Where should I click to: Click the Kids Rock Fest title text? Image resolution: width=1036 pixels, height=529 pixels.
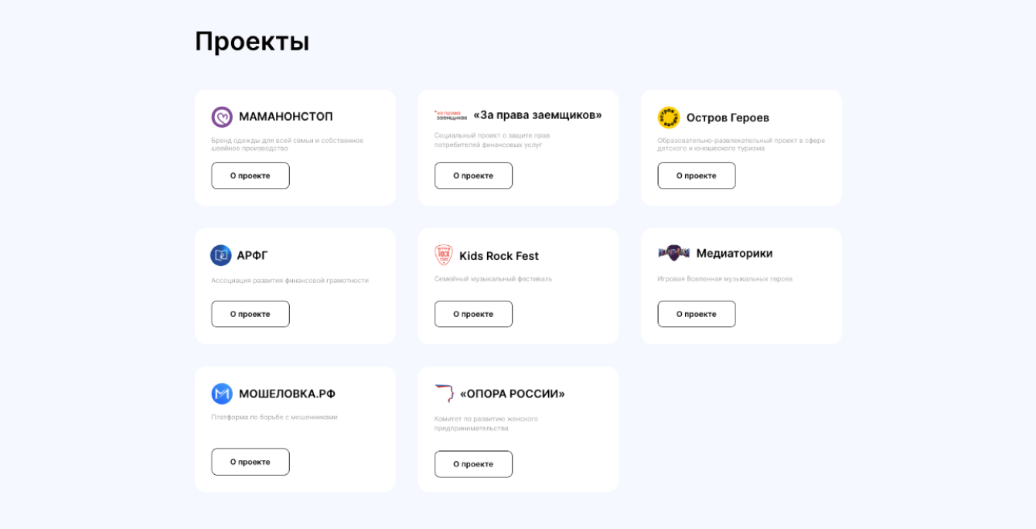499,256
